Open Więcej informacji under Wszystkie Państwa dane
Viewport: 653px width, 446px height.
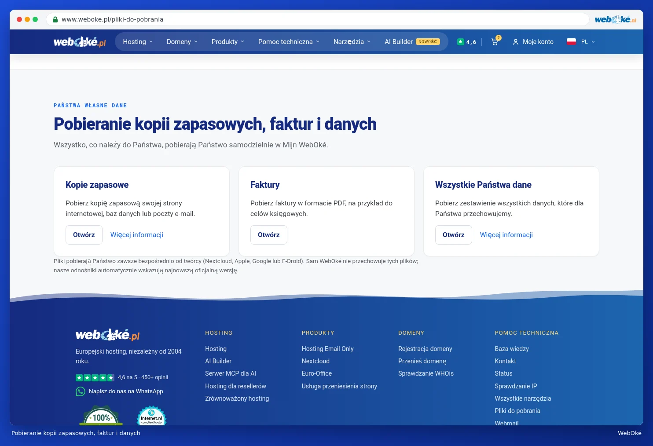pyautogui.click(x=506, y=235)
